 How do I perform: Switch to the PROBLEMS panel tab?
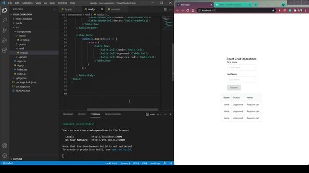pyautogui.click(x=68, y=114)
